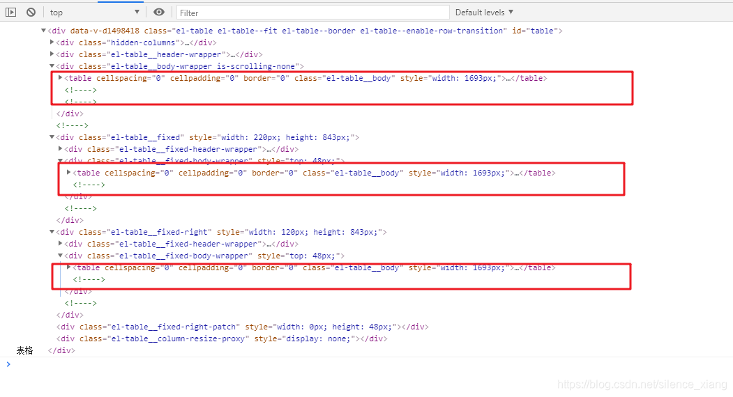Select the hidden-columns div text
Viewport: 733px width, 397px height.
136,42
